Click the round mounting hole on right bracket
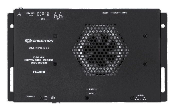 163,26
